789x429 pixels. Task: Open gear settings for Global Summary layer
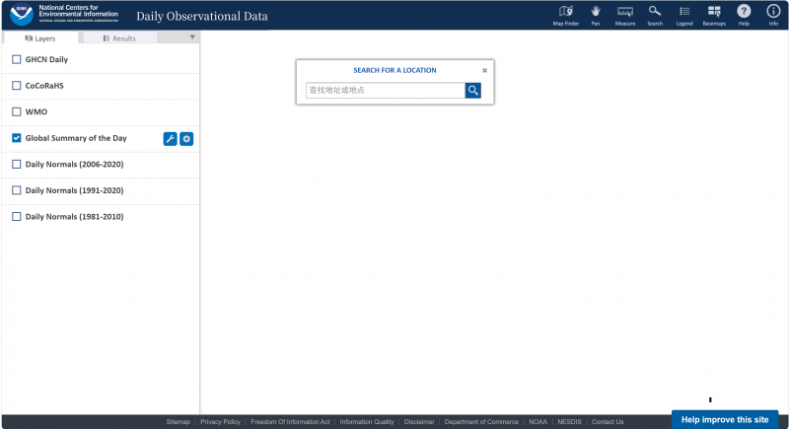pos(186,139)
